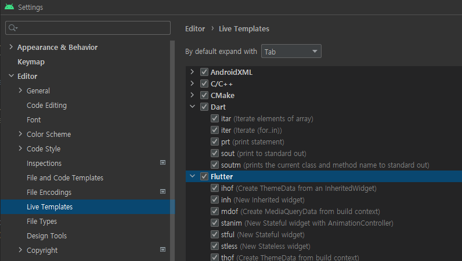Image resolution: width=462 pixels, height=261 pixels.
Task: Focus the settings search field
Action: pos(88,28)
